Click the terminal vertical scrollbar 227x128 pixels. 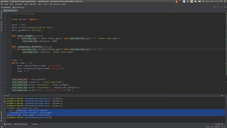[x=226, y=110]
